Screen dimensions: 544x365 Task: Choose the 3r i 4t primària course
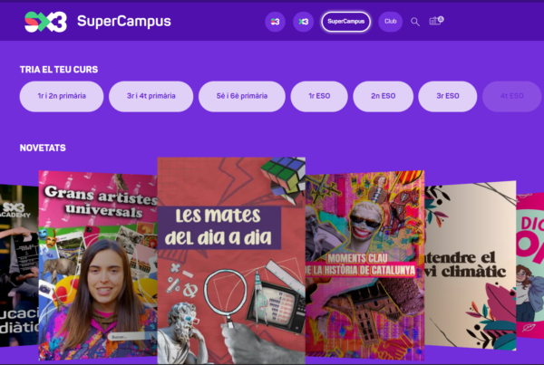tap(151, 96)
